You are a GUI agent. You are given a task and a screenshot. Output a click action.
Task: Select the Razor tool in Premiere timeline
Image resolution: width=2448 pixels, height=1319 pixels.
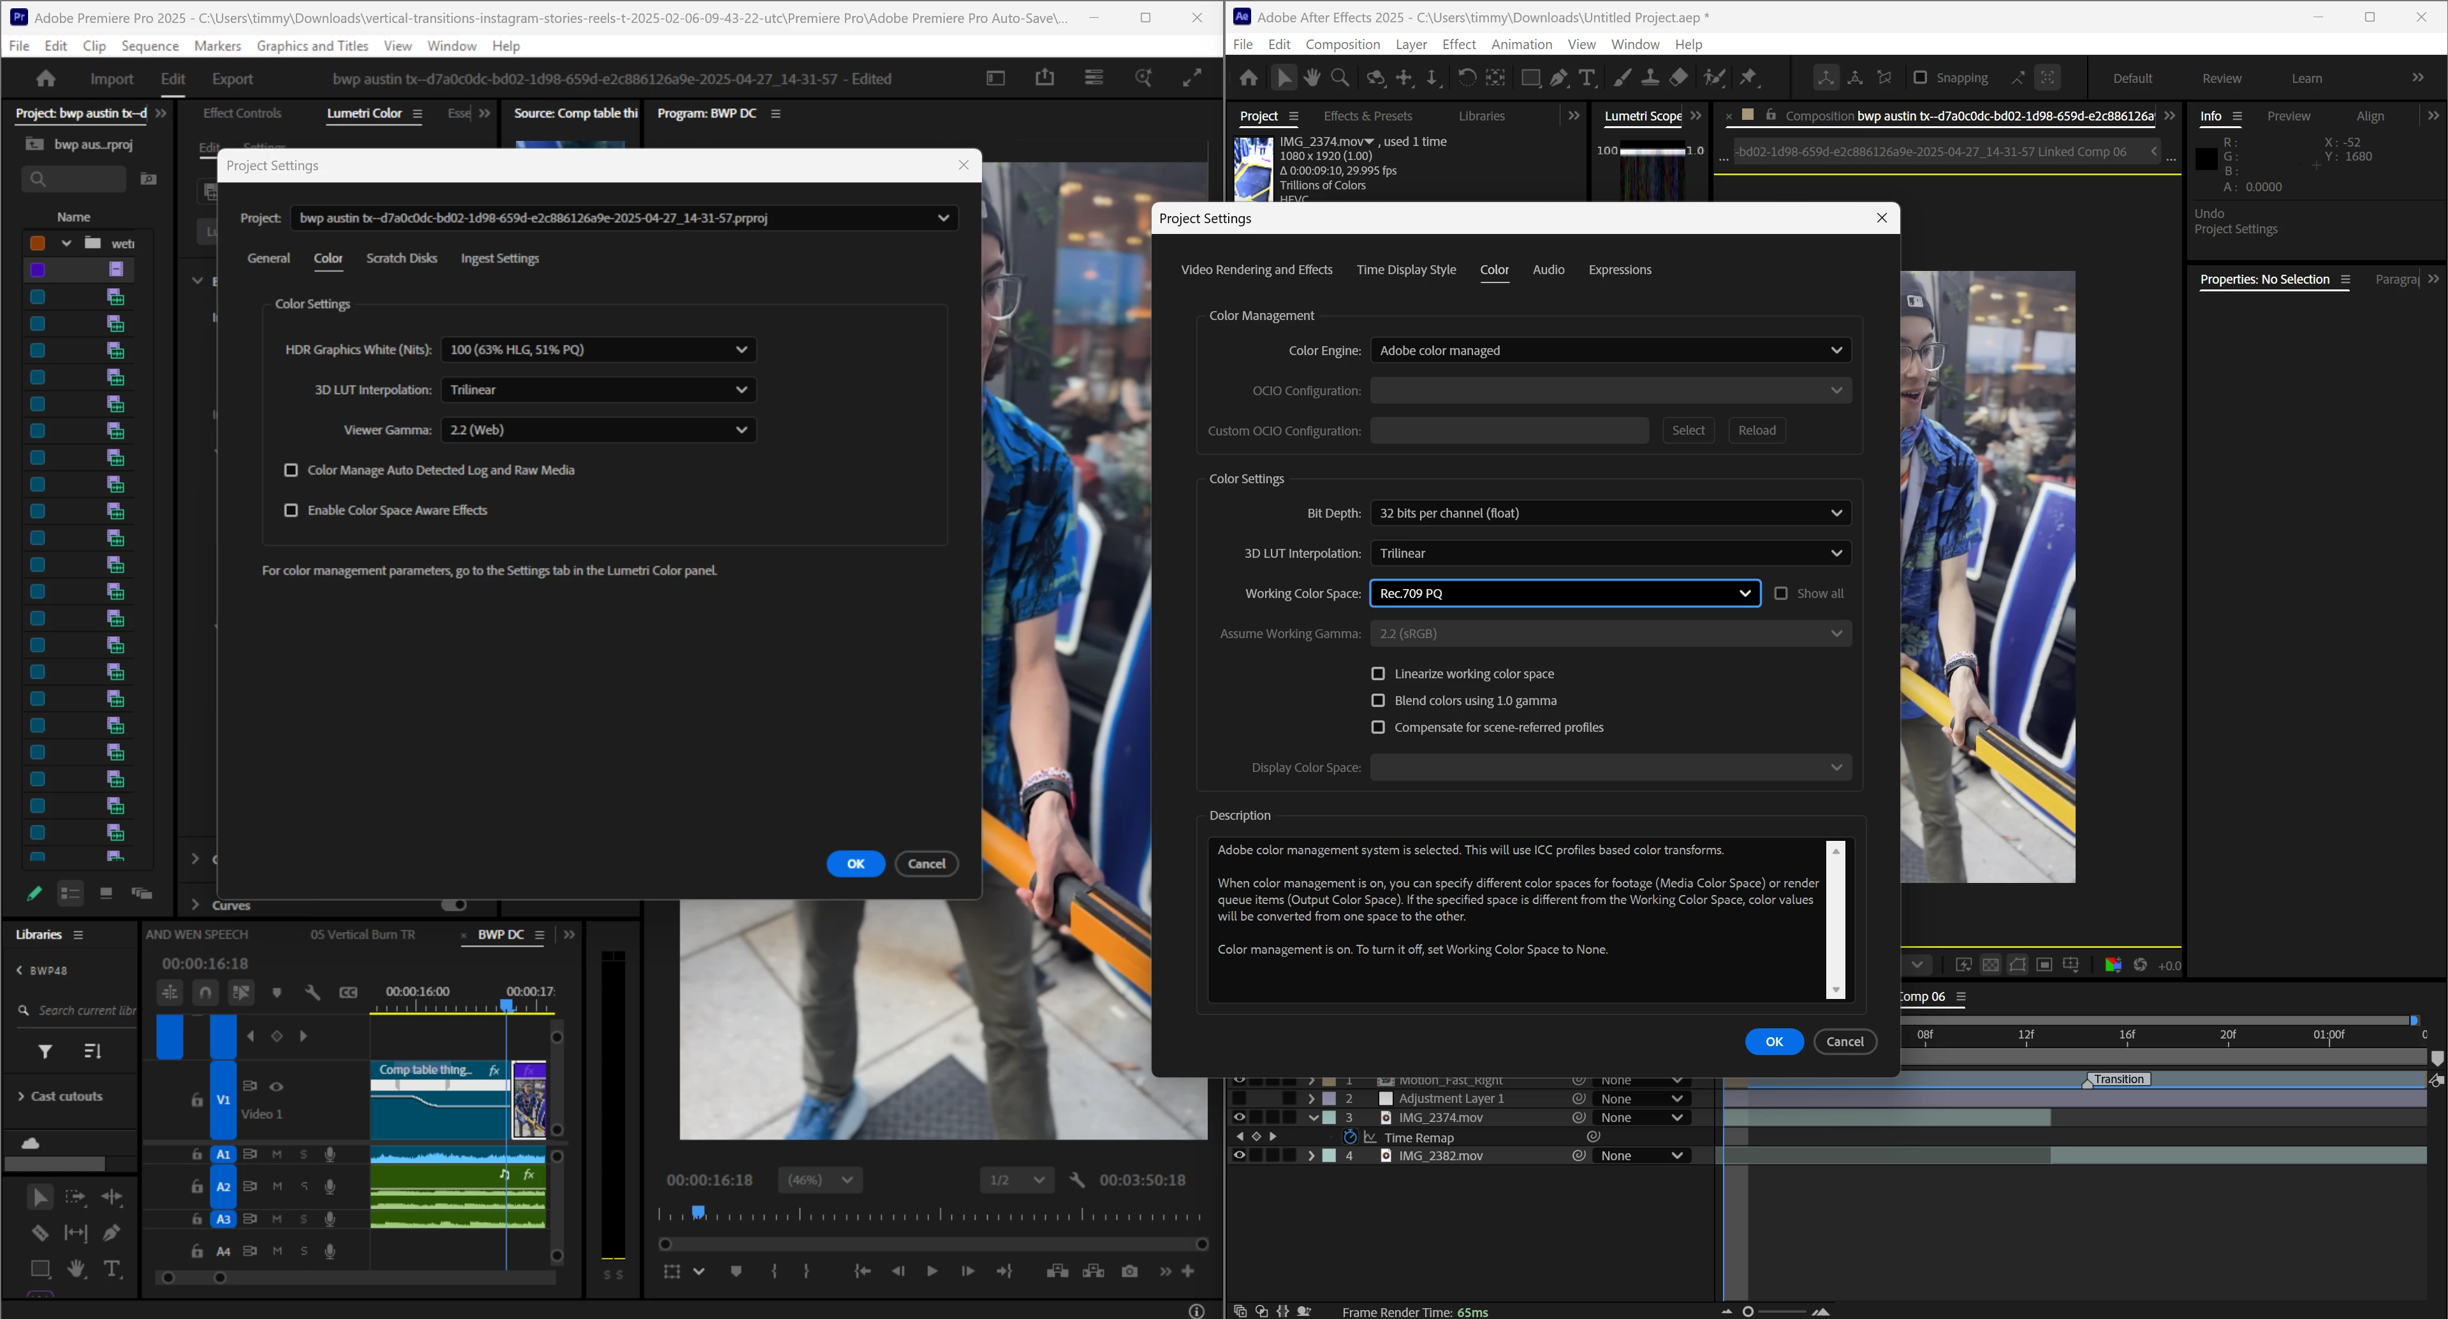[39, 1232]
